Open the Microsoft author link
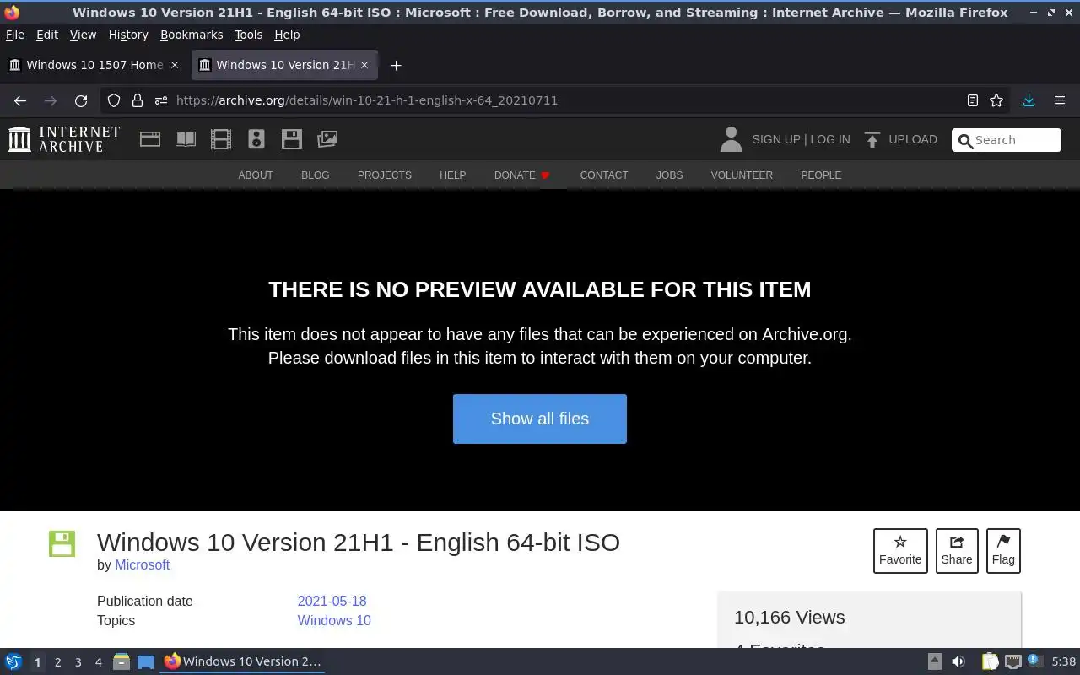 click(x=143, y=565)
